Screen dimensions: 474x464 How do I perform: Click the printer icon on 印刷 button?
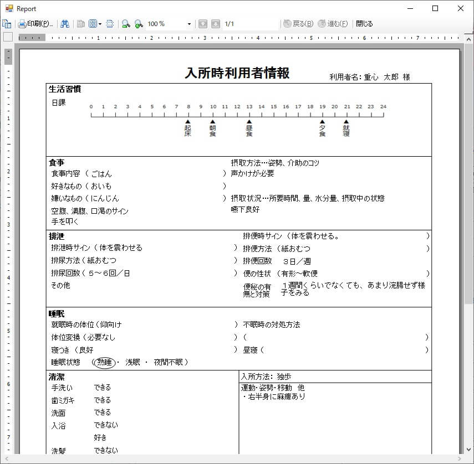pyautogui.click(x=21, y=23)
